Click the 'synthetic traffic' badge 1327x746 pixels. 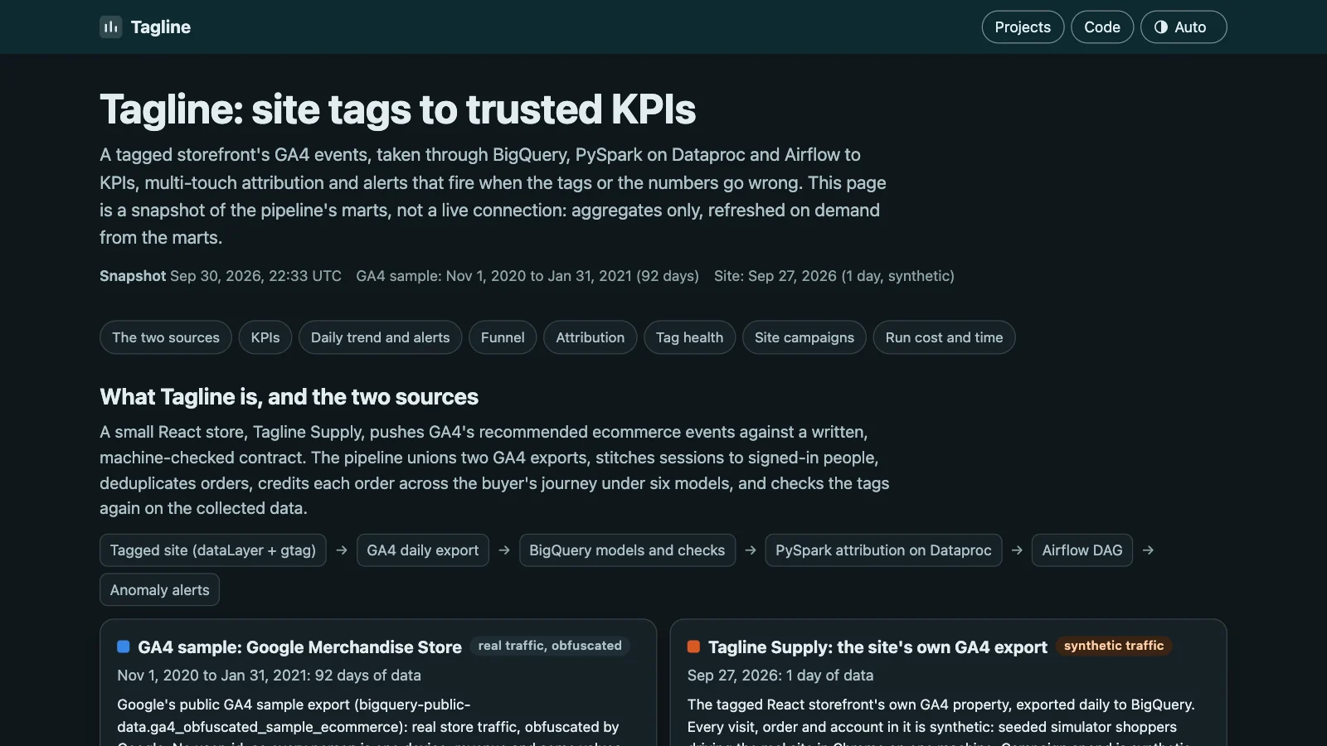[1114, 646]
